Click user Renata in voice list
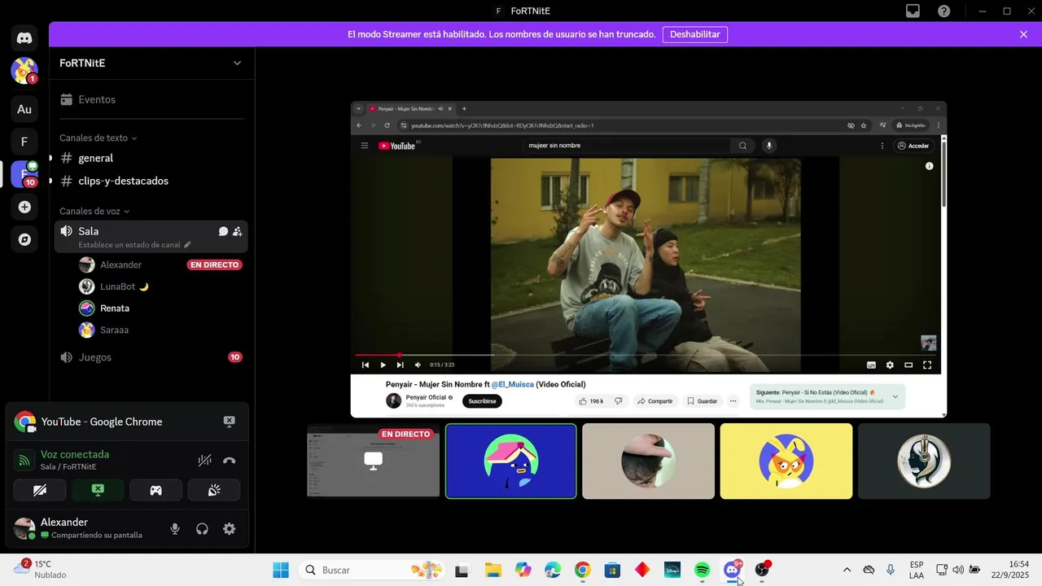 (115, 308)
